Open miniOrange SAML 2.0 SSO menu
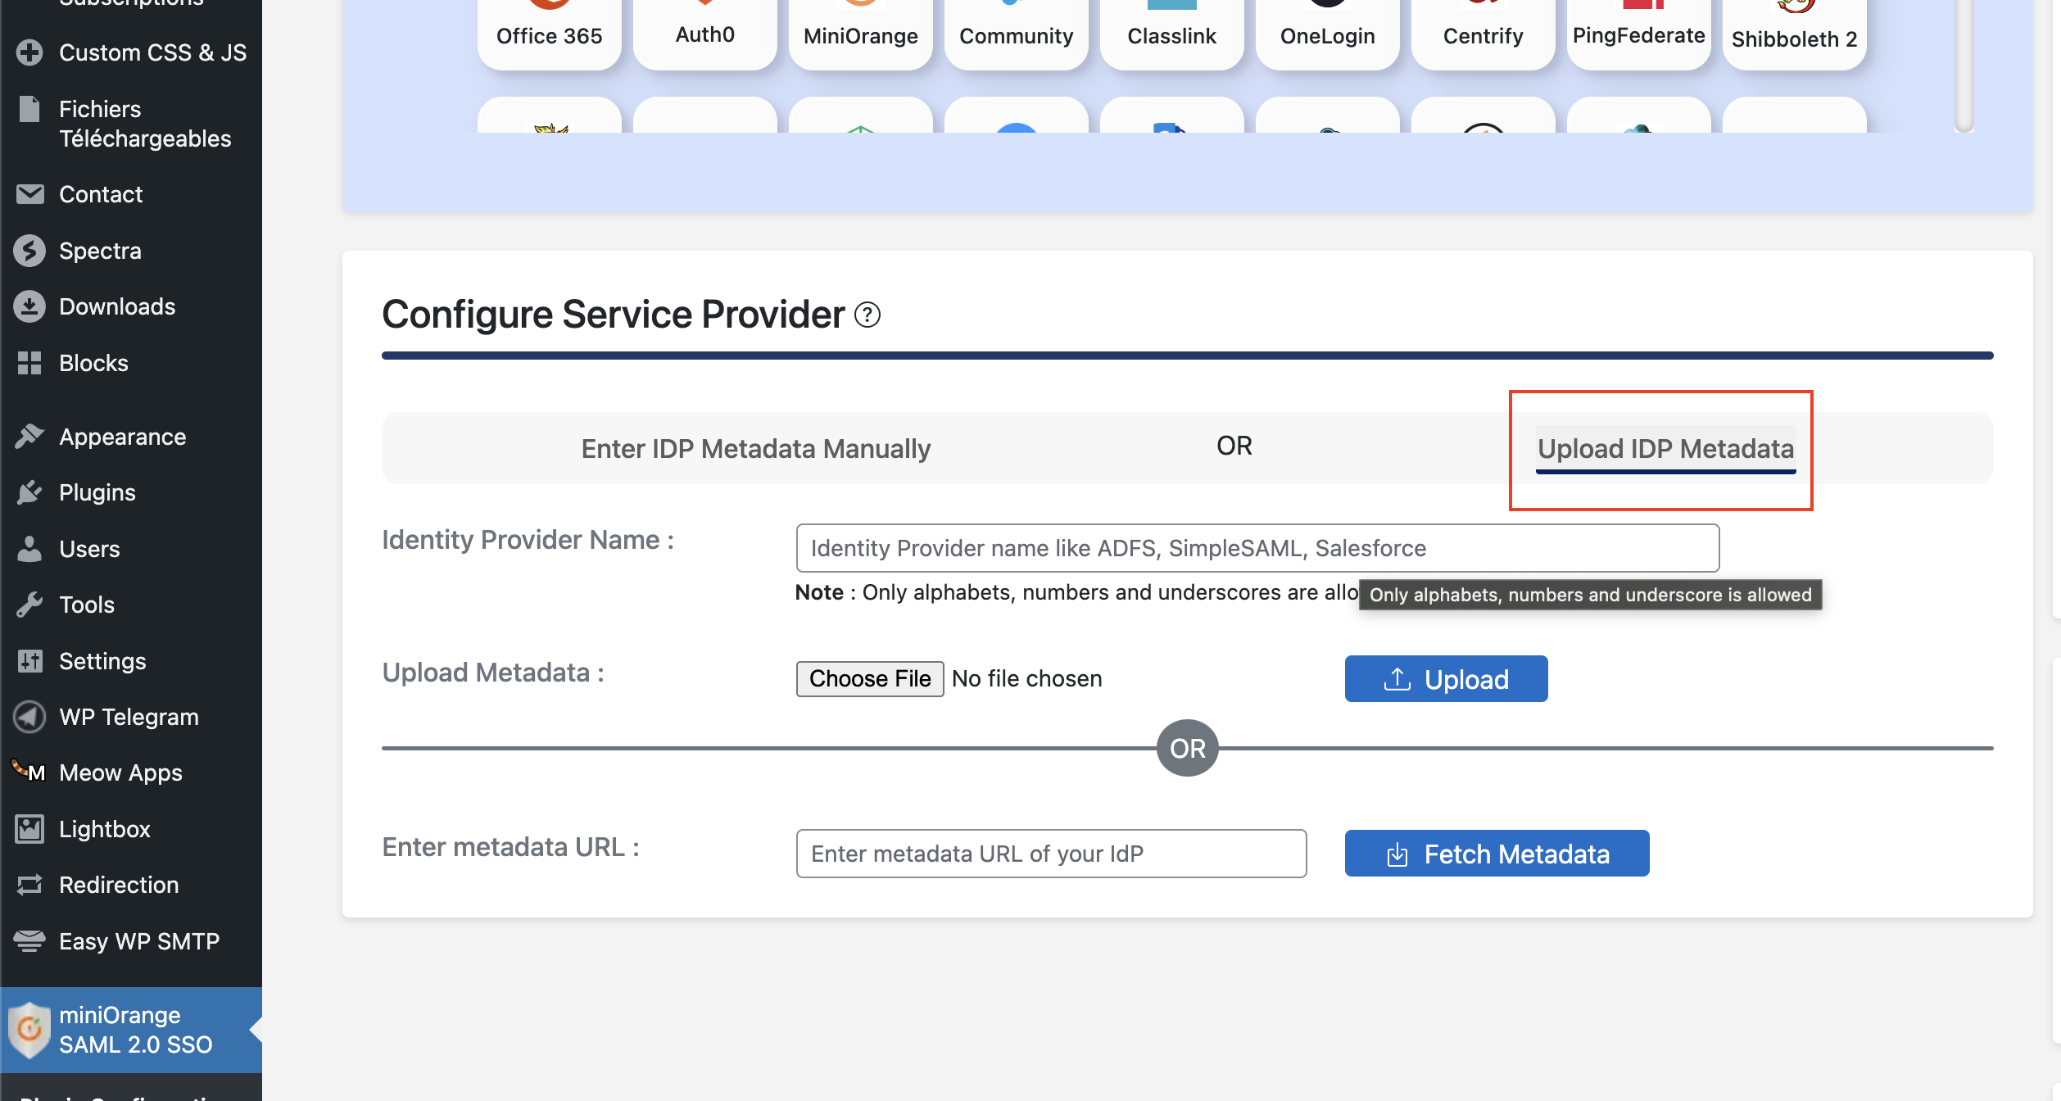The image size is (2061, 1101). point(131,1030)
